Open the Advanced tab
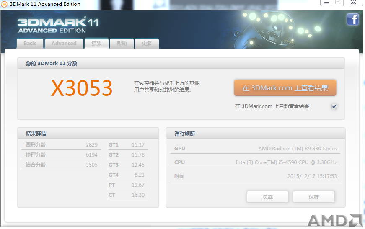Screen dimensions: 365x229 coord(64,44)
